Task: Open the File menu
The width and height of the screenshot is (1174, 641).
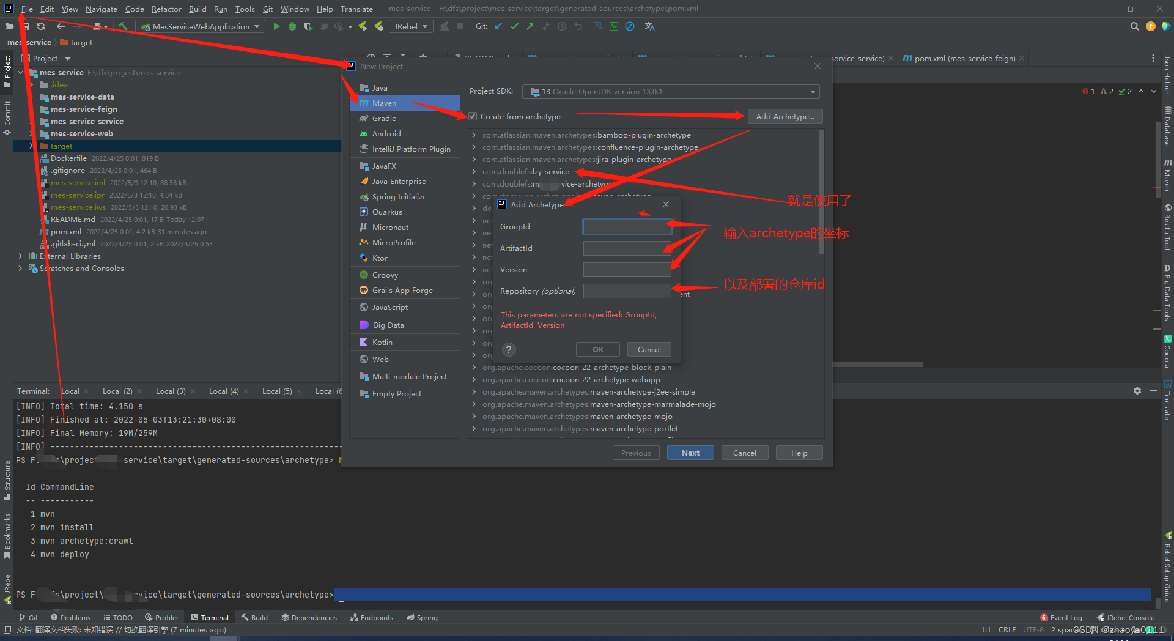Action: [27, 9]
